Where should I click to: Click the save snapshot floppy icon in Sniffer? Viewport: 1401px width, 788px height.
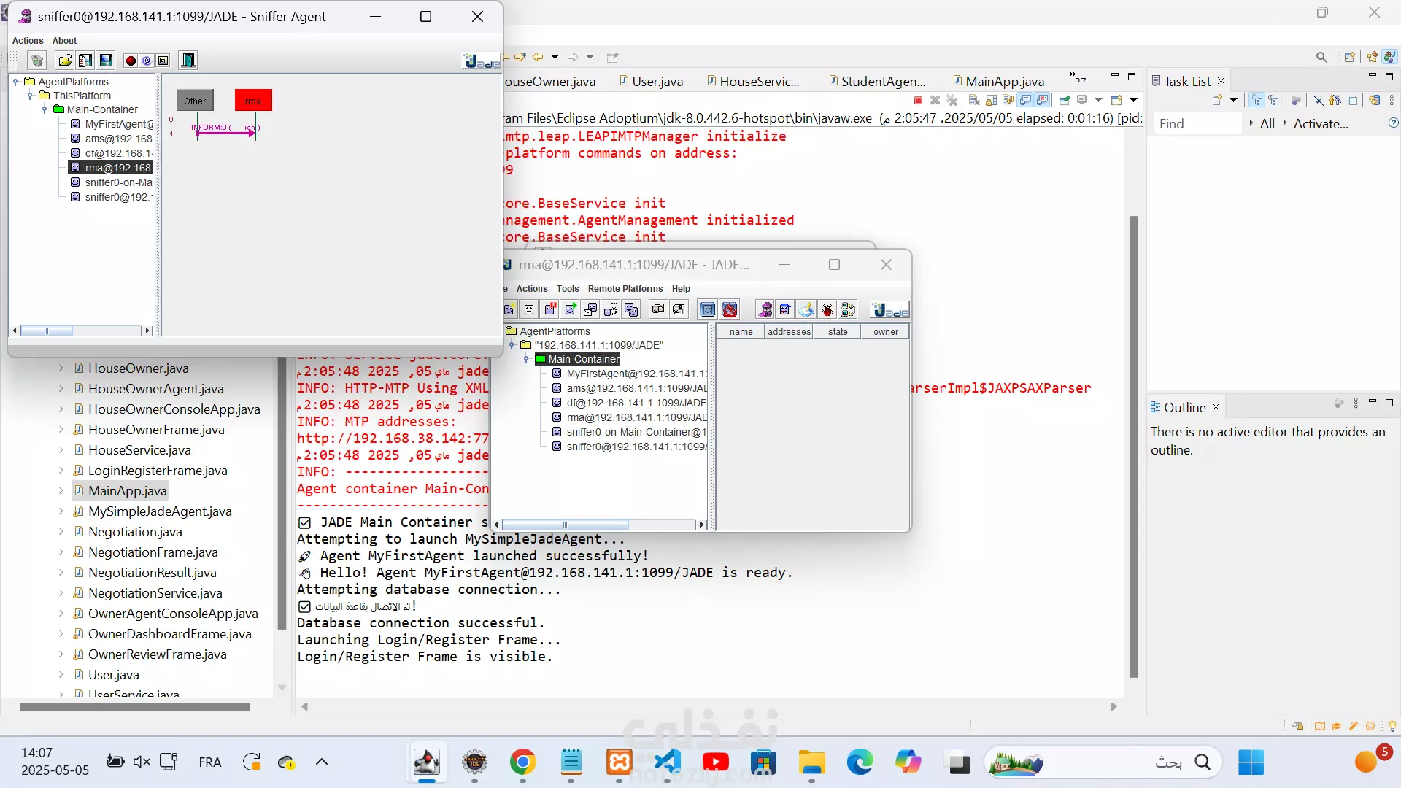pyautogui.click(x=106, y=61)
